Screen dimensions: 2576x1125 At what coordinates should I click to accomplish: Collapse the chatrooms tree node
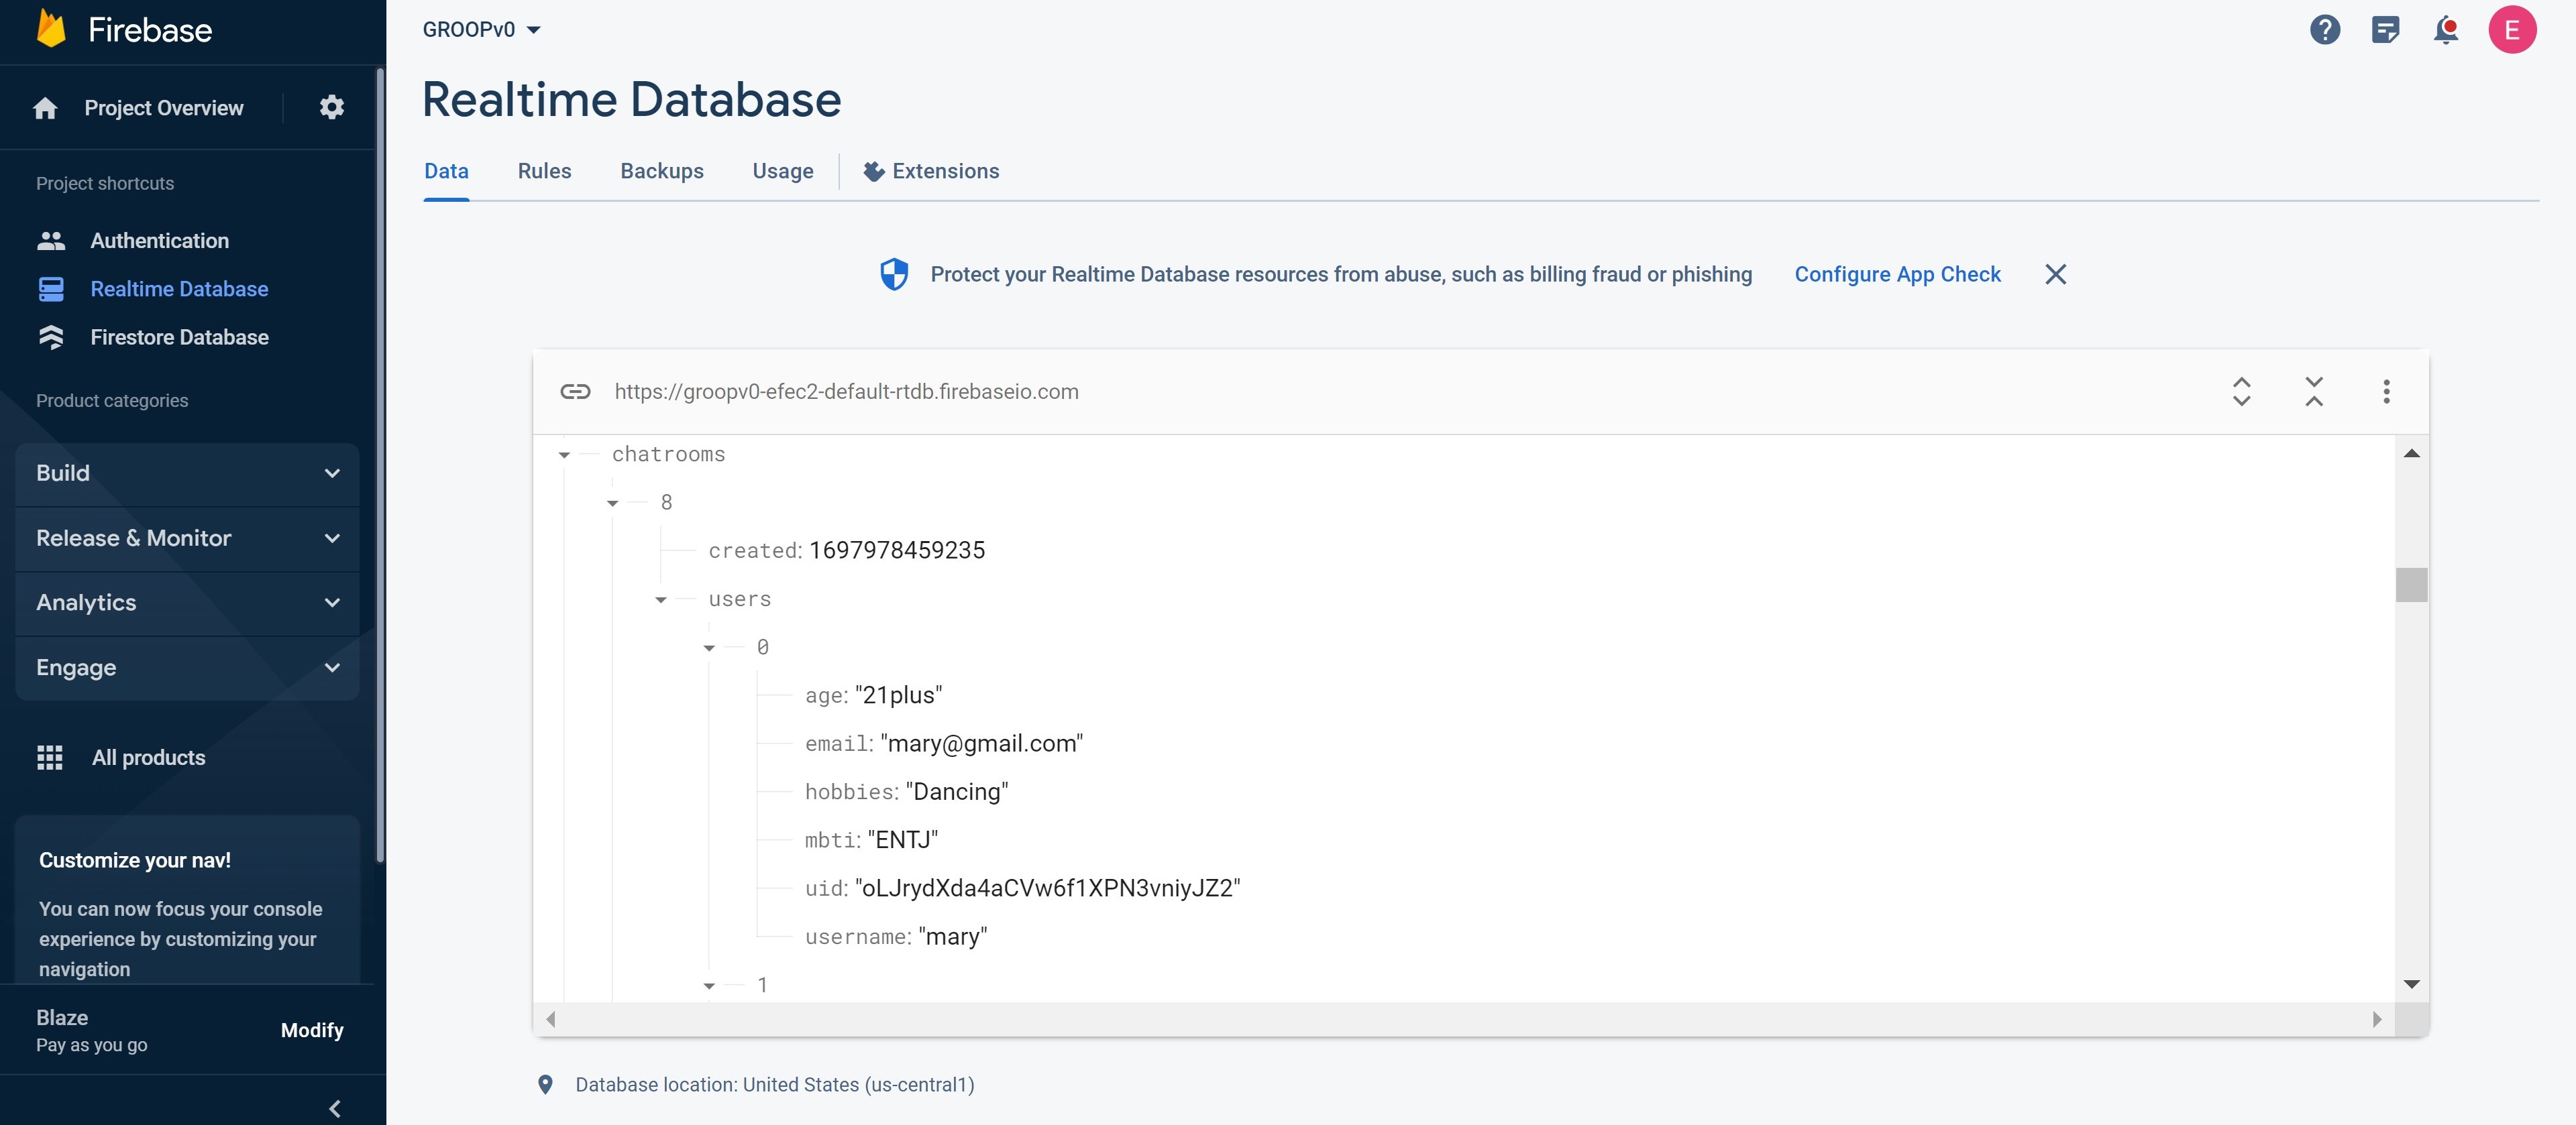564,456
